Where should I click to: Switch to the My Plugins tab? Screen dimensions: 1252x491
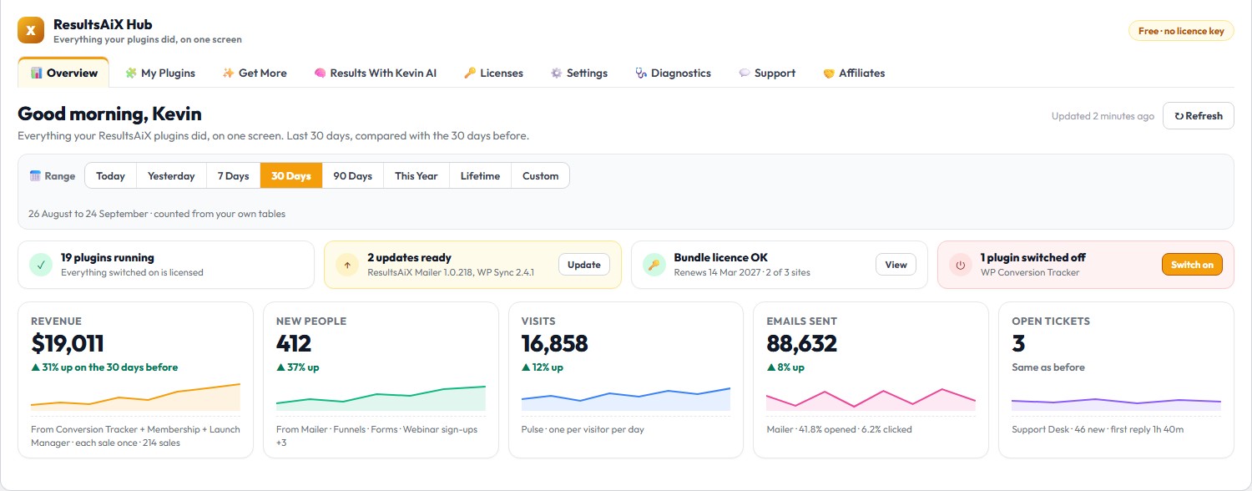159,73
